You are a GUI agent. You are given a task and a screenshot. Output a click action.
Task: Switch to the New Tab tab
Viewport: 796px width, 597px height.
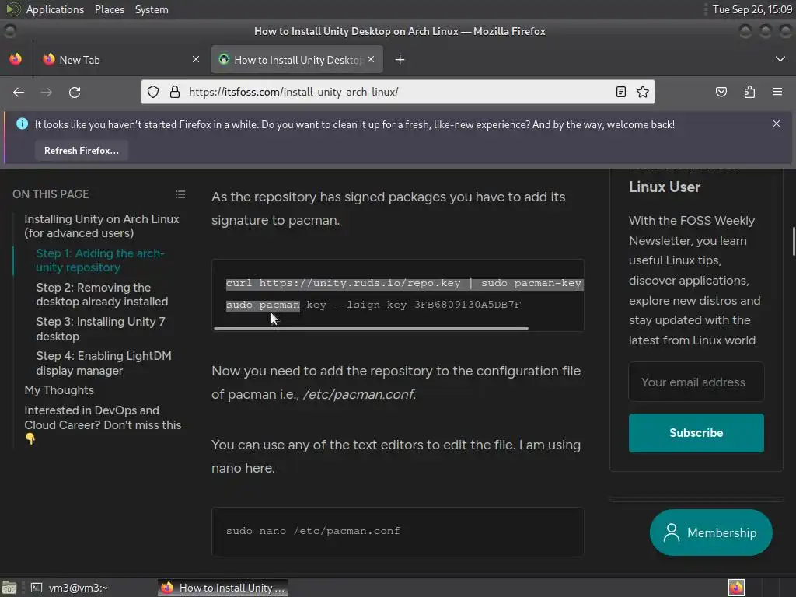tap(120, 60)
